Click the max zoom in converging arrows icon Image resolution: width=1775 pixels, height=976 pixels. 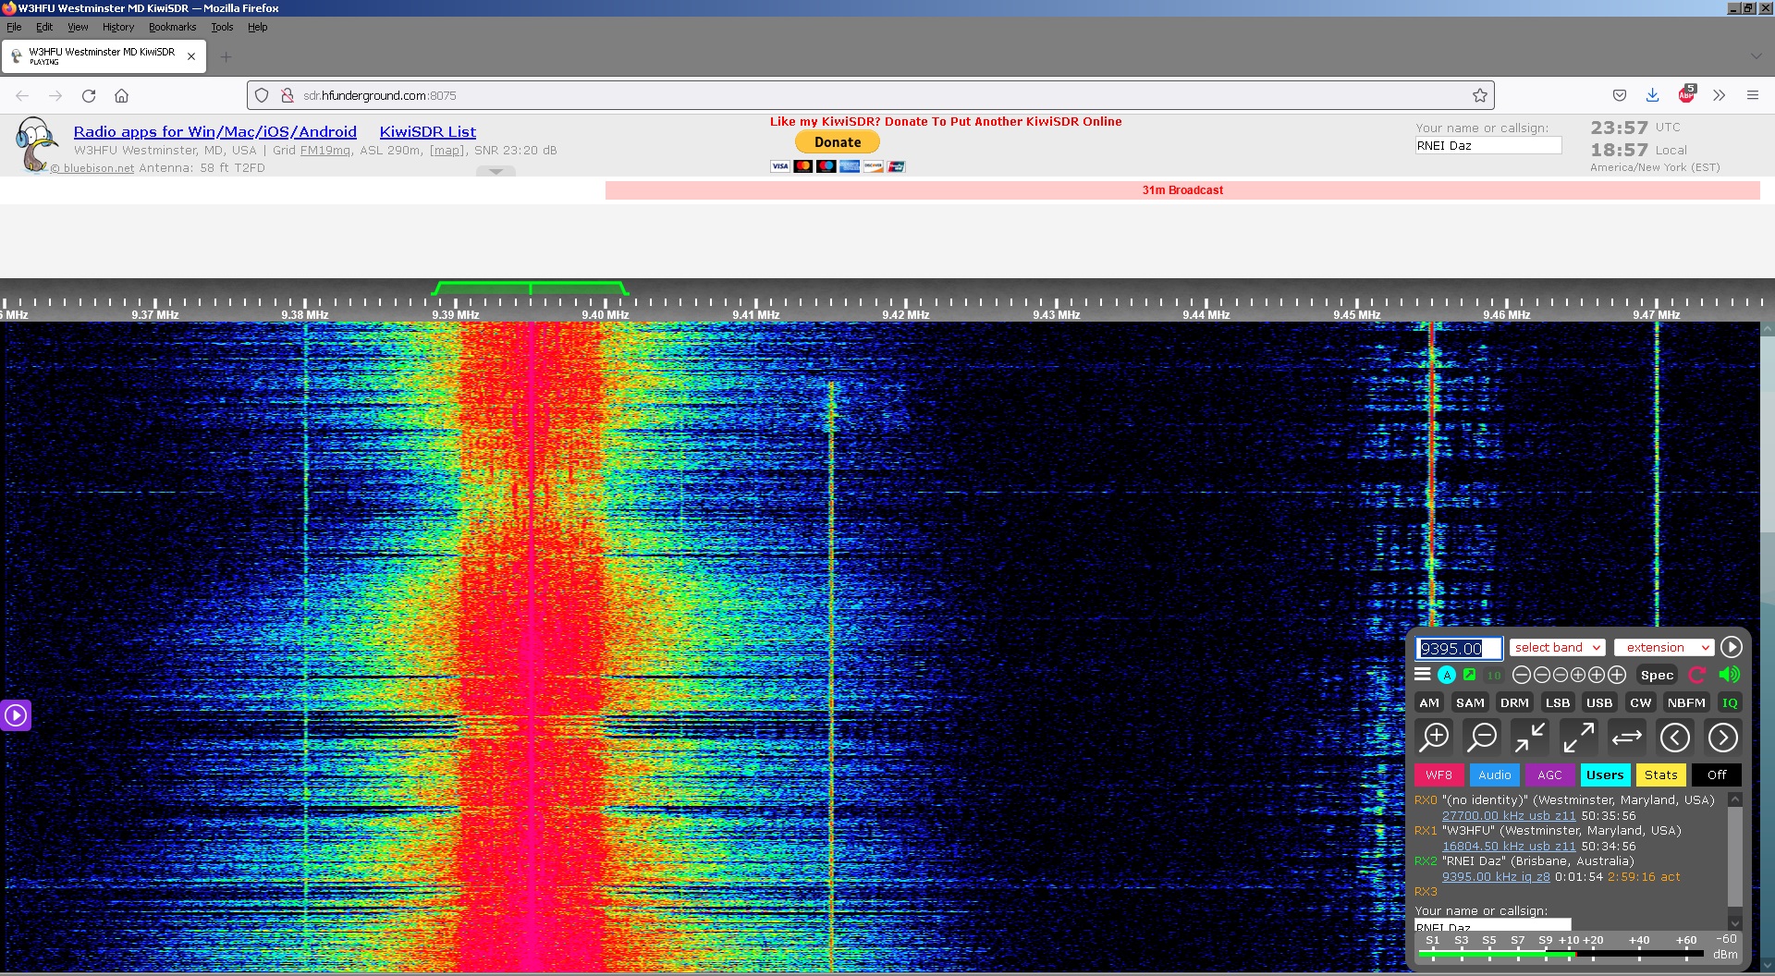(x=1530, y=738)
